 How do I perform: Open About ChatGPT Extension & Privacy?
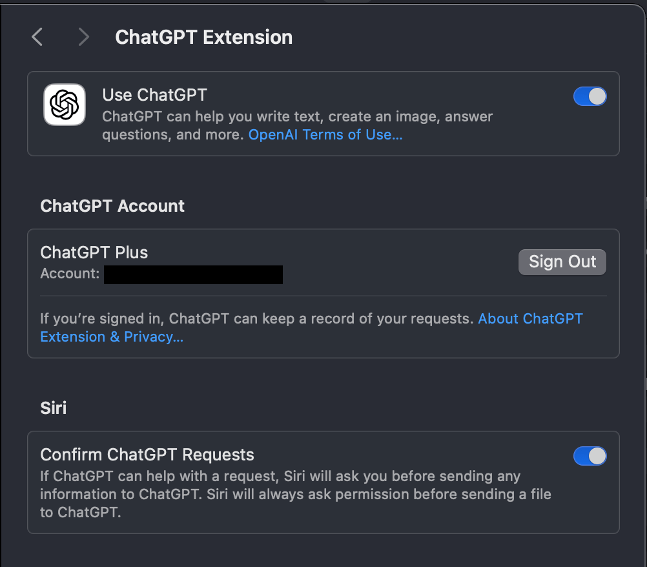tap(530, 318)
